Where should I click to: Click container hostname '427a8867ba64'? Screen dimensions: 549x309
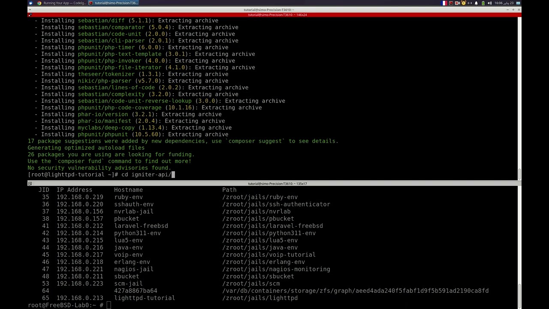coord(136,291)
